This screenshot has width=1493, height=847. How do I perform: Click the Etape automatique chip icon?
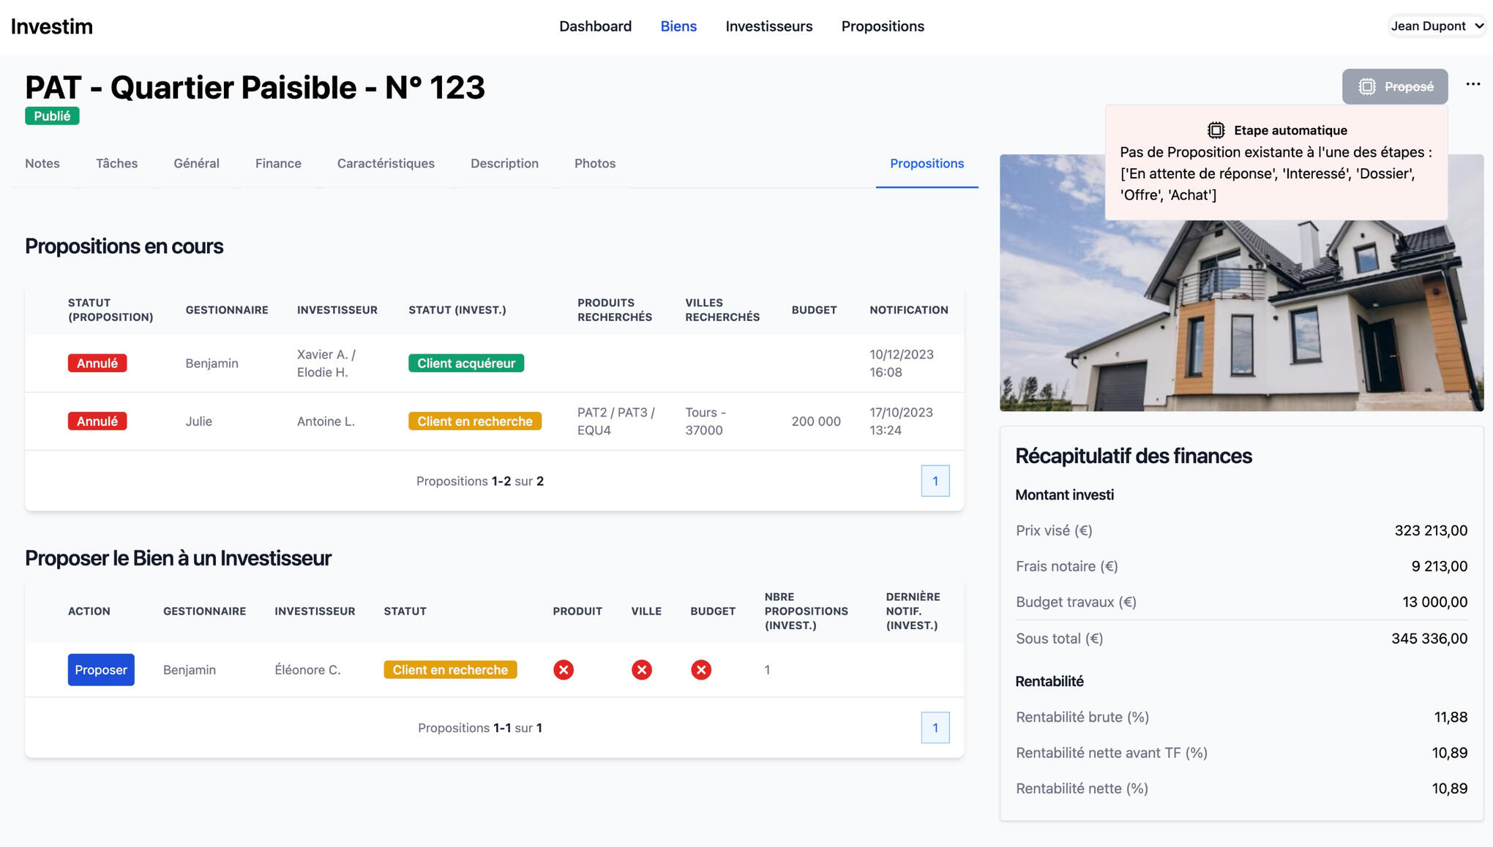[1216, 130]
